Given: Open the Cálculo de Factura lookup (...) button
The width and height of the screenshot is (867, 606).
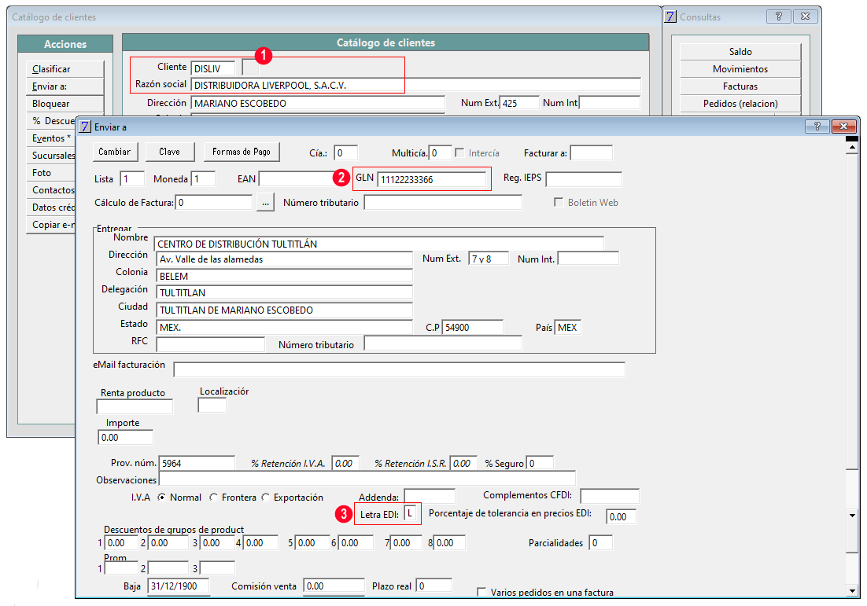Looking at the screenshot, I should (265, 203).
